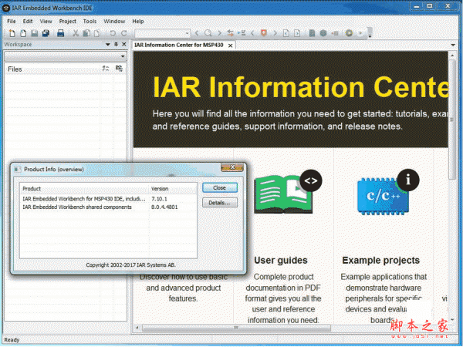This screenshot has height=347, width=463.
Task: Open the View menu
Action: pos(46,22)
